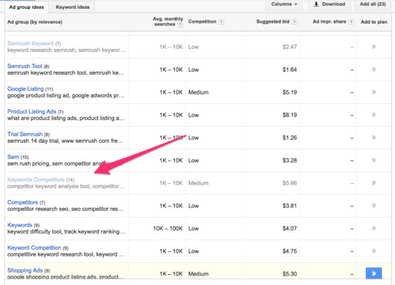This screenshot has width=395, height=285.
Task: Click $1.64 suggested bid value
Action: 290,70
